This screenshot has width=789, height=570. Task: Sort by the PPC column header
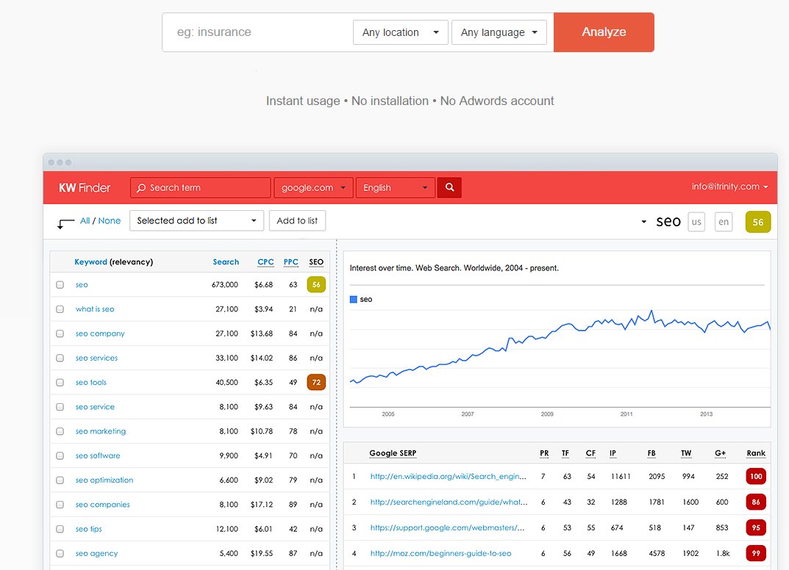coord(291,262)
